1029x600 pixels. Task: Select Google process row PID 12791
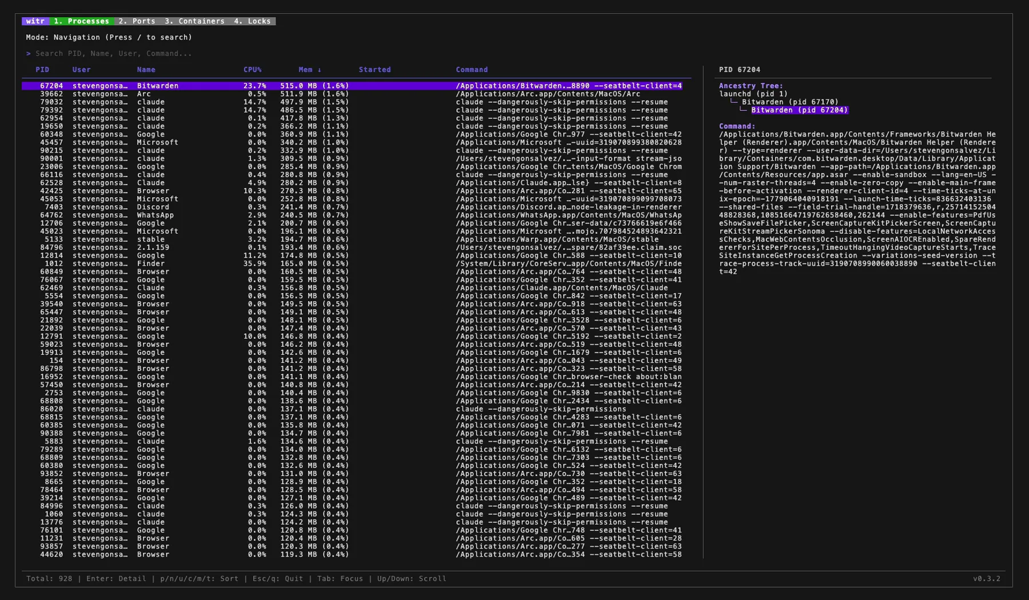[x=356, y=337]
